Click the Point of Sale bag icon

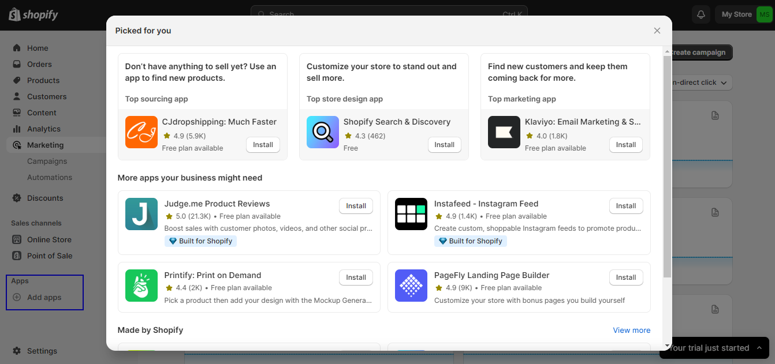tap(17, 256)
